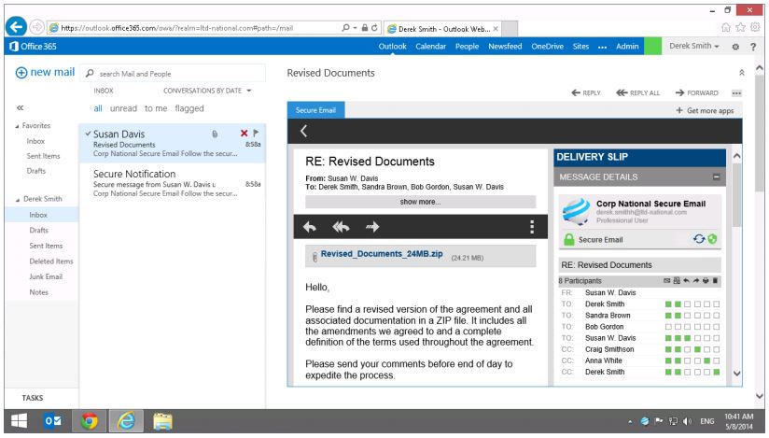Open the vertical dots menu in secure toolbar
The height and width of the screenshot is (438, 769).
tap(532, 226)
